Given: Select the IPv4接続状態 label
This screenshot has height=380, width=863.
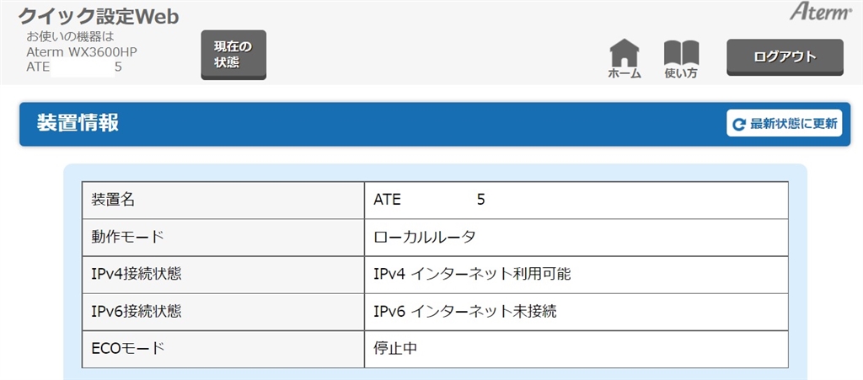Looking at the screenshot, I should click(136, 274).
